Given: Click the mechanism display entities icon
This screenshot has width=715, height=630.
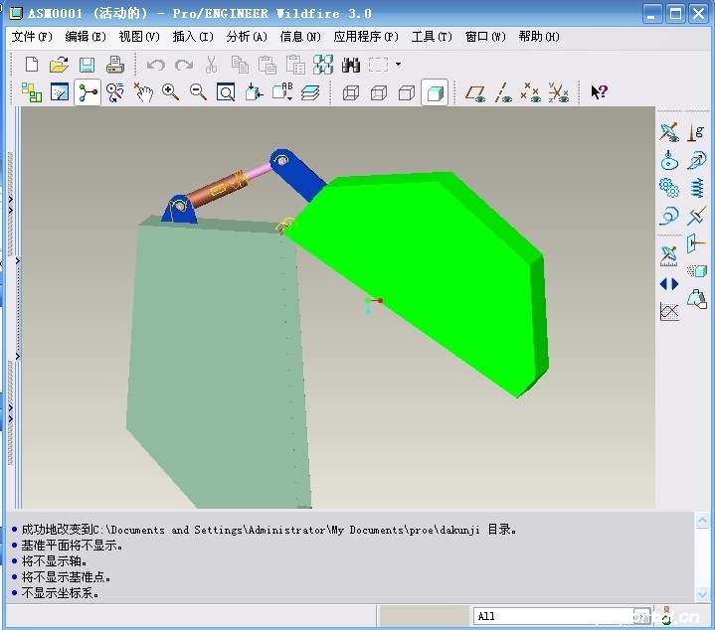Looking at the screenshot, I should point(669,132).
